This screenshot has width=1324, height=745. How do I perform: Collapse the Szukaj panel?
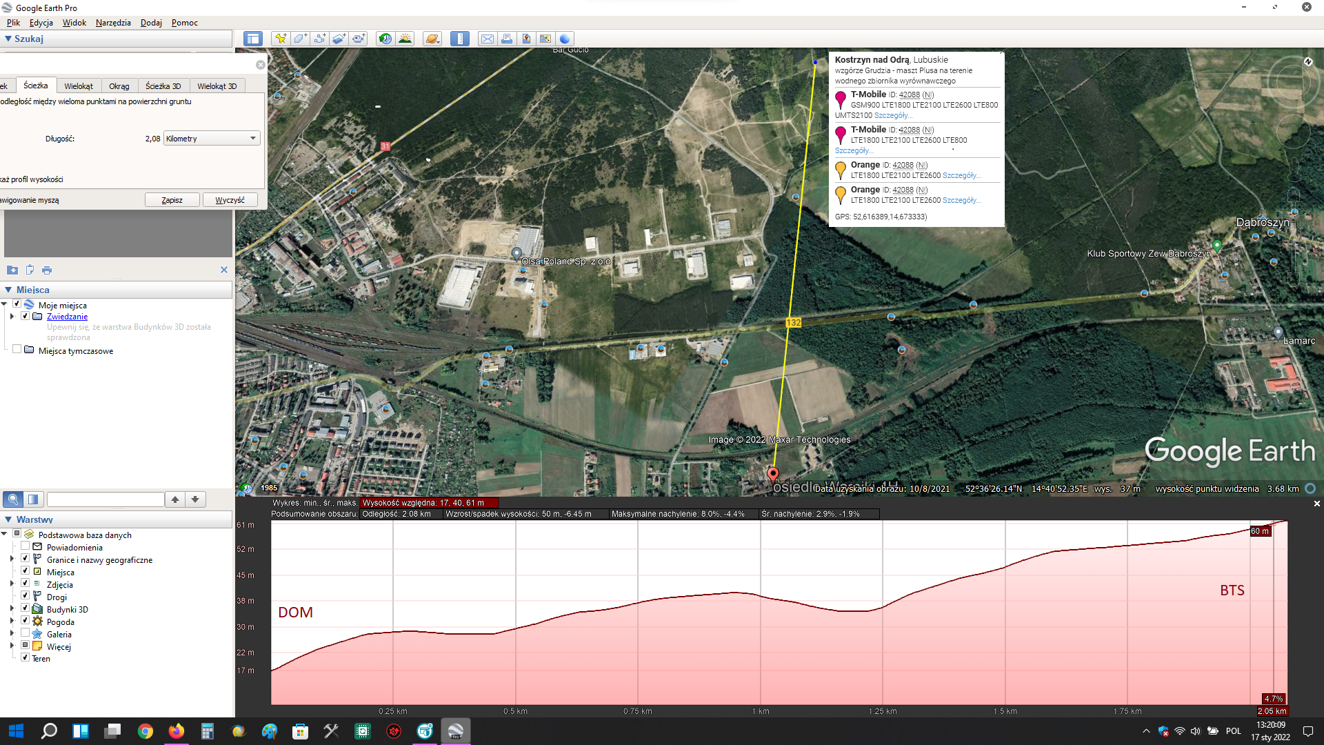tap(8, 39)
